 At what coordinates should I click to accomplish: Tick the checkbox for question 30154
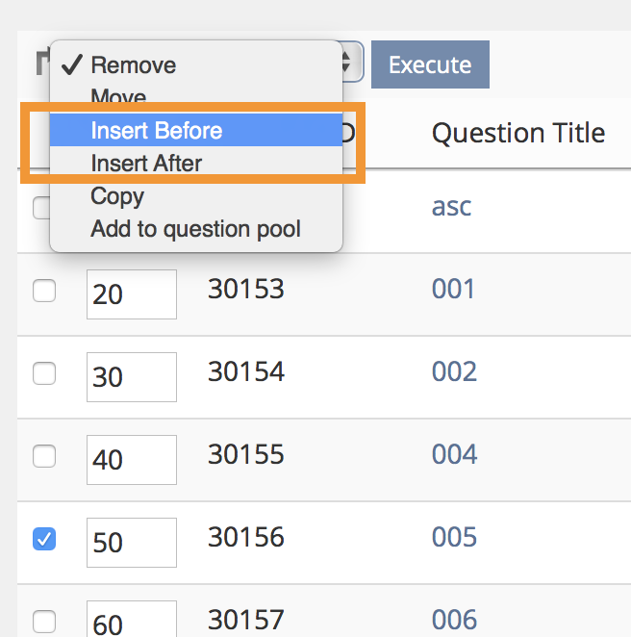coord(44,374)
